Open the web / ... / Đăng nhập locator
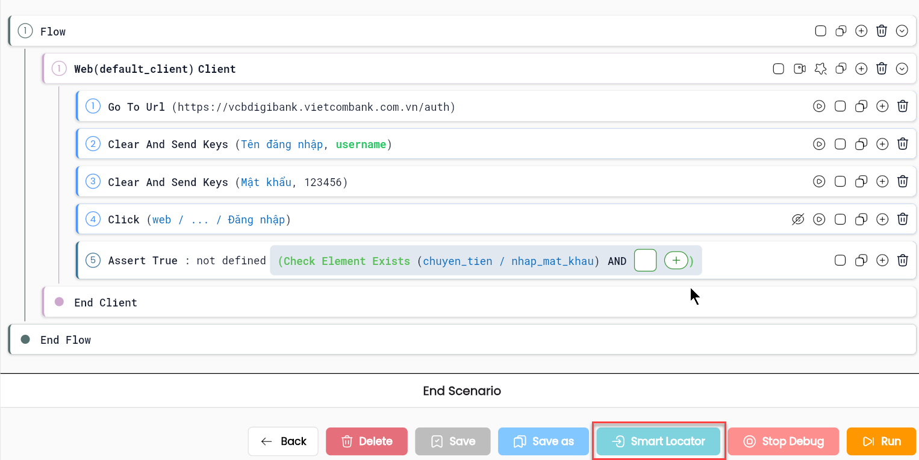Viewport: 919px width, 460px height. coord(219,220)
